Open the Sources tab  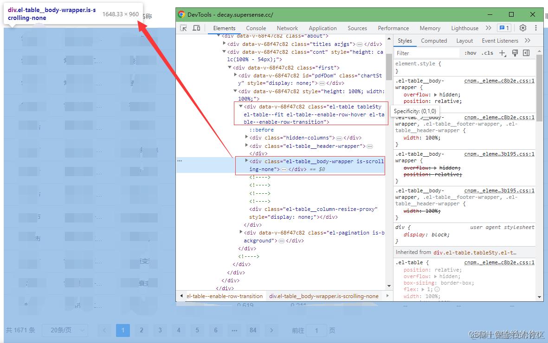pos(357,28)
